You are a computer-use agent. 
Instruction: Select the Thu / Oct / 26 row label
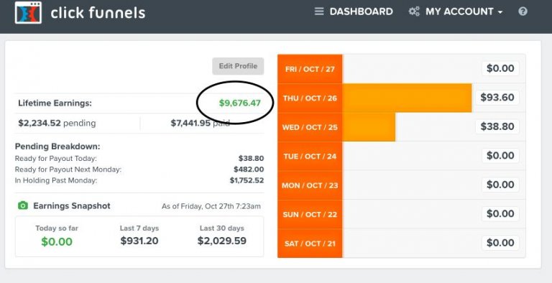click(310, 98)
